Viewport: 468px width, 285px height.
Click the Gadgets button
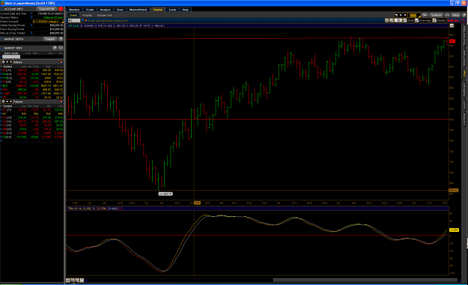[50, 39]
